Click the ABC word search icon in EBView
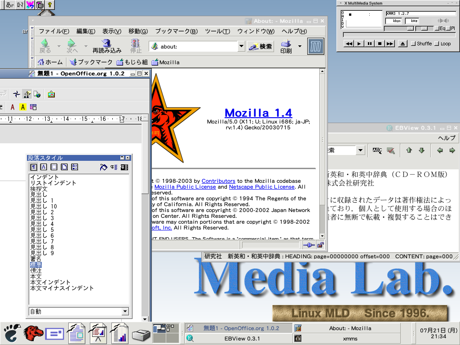460x345 pixels. click(377, 150)
